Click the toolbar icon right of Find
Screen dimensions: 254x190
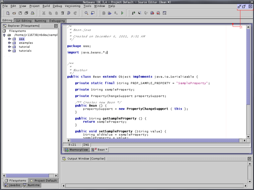(x=92, y=13)
